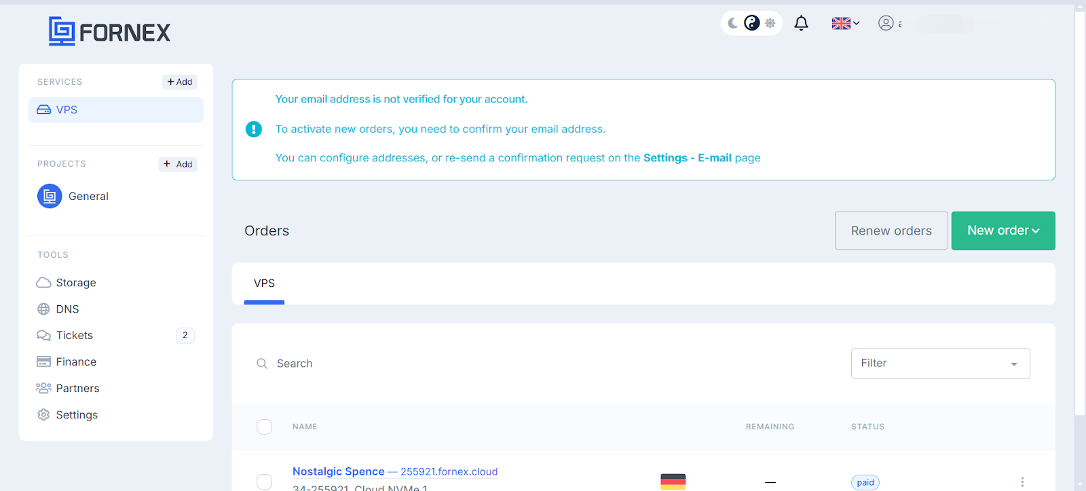Add a new service
Screen dimensions: 1086x491
[x=180, y=81]
